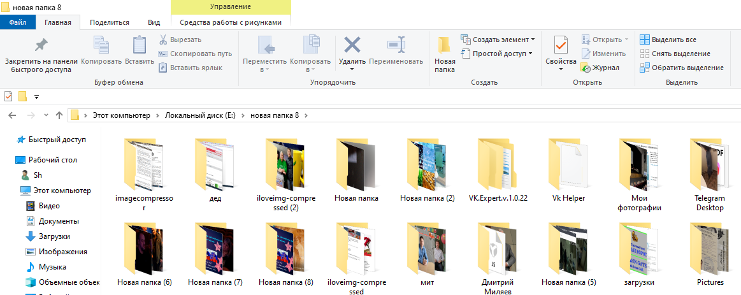Click Local Disk (E:) in address path
The image size is (741, 295).
200,115
